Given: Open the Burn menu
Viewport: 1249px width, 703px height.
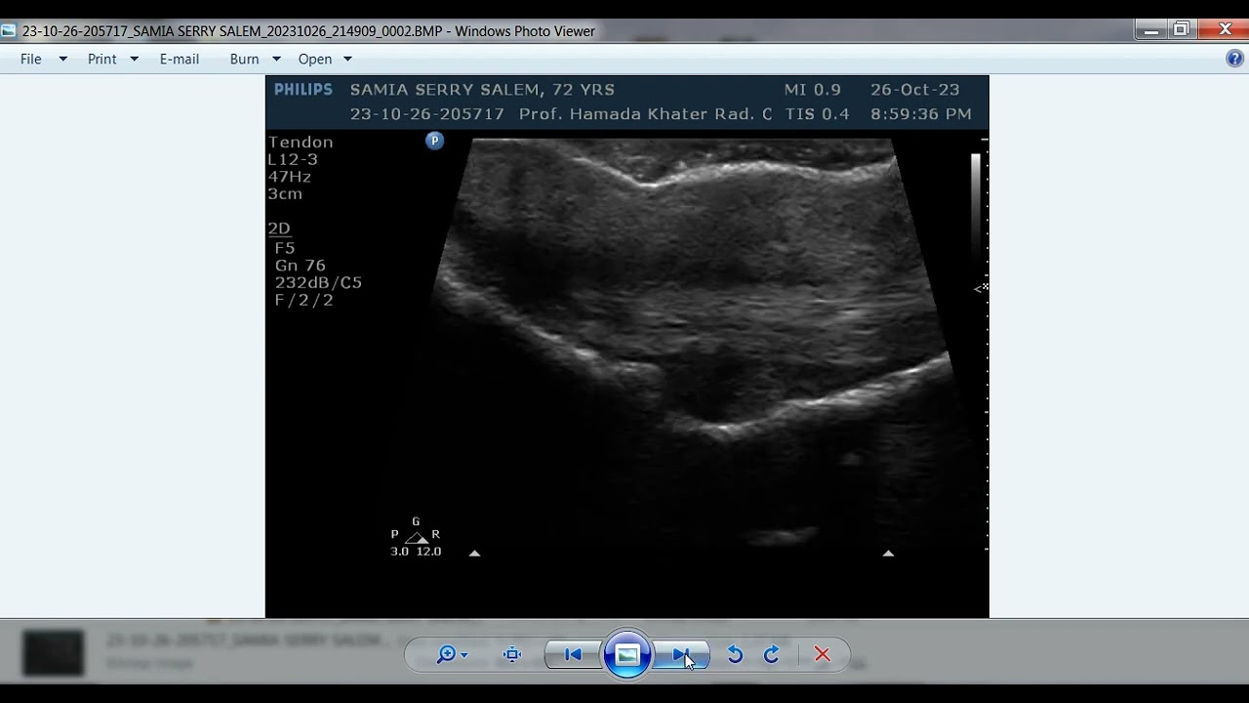Looking at the screenshot, I should click(244, 59).
